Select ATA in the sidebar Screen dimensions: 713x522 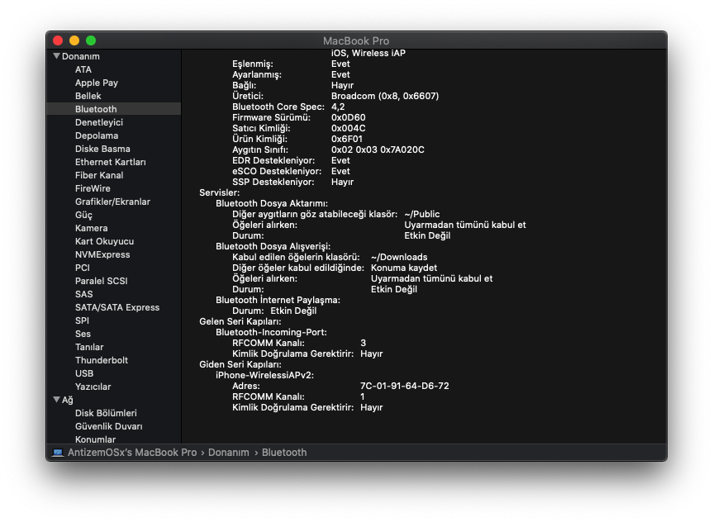[x=83, y=69]
